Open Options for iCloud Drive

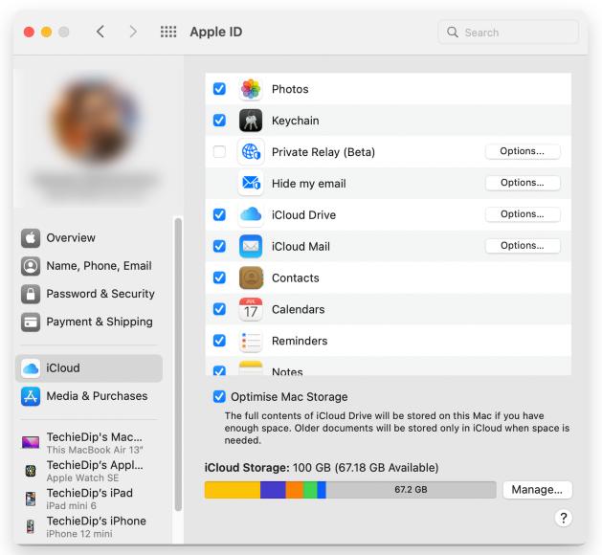[523, 214]
